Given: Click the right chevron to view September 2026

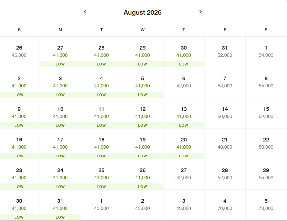Looking at the screenshot, I should [x=200, y=11].
